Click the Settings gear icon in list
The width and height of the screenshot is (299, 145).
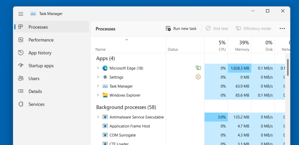pos(105,77)
